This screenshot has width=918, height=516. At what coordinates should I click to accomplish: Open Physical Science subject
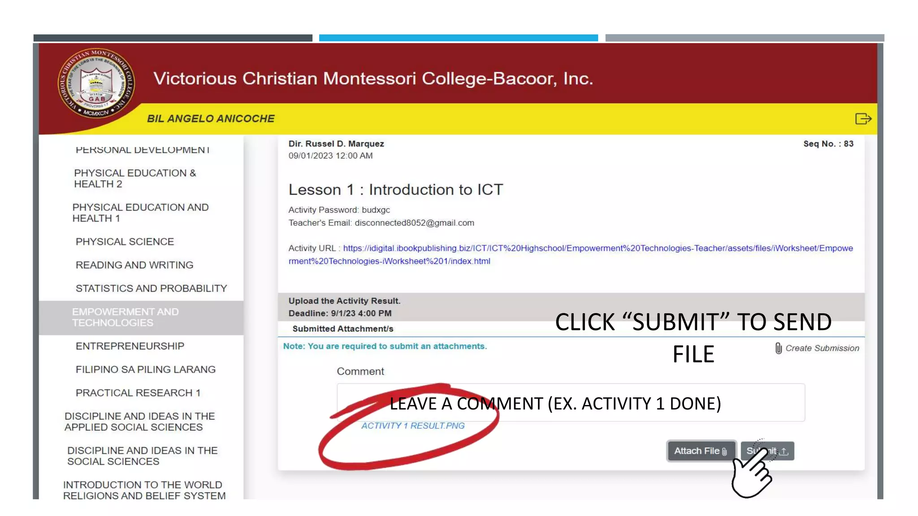pos(125,241)
